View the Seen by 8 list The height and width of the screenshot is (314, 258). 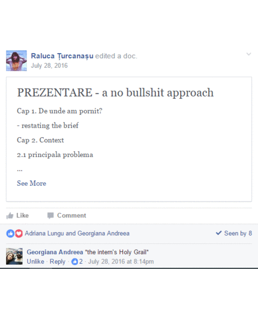click(238, 233)
